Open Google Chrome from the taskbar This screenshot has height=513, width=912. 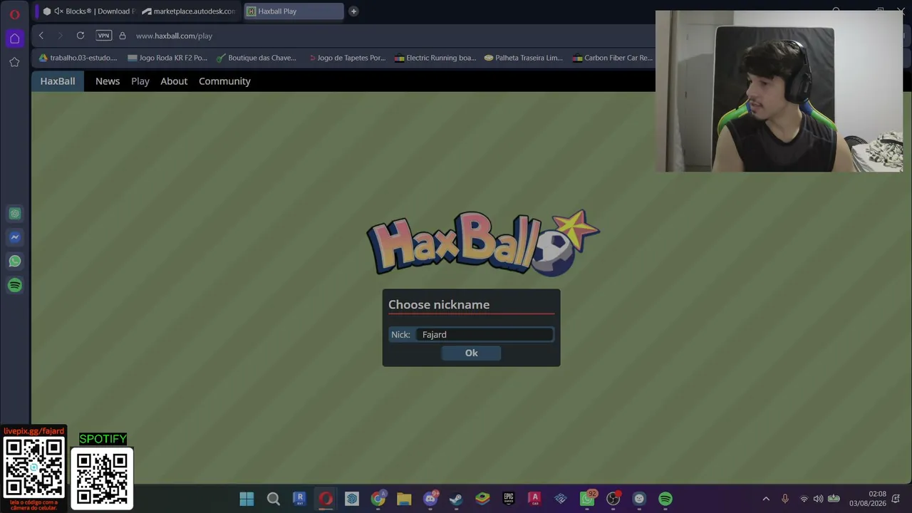tap(378, 499)
